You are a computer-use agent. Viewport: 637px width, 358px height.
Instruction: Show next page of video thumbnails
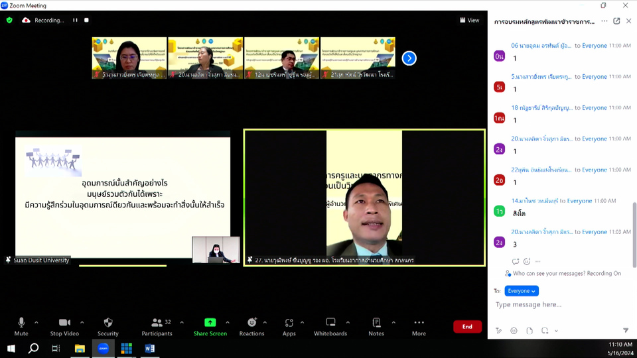409,58
